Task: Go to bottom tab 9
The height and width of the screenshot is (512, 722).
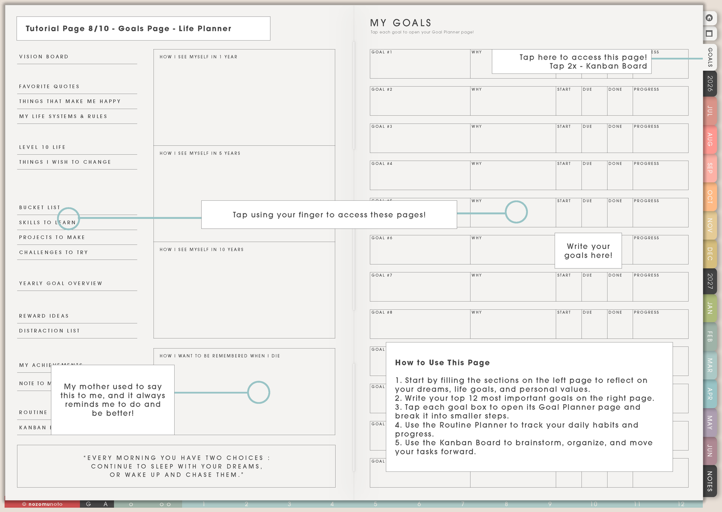Action: click(550, 504)
